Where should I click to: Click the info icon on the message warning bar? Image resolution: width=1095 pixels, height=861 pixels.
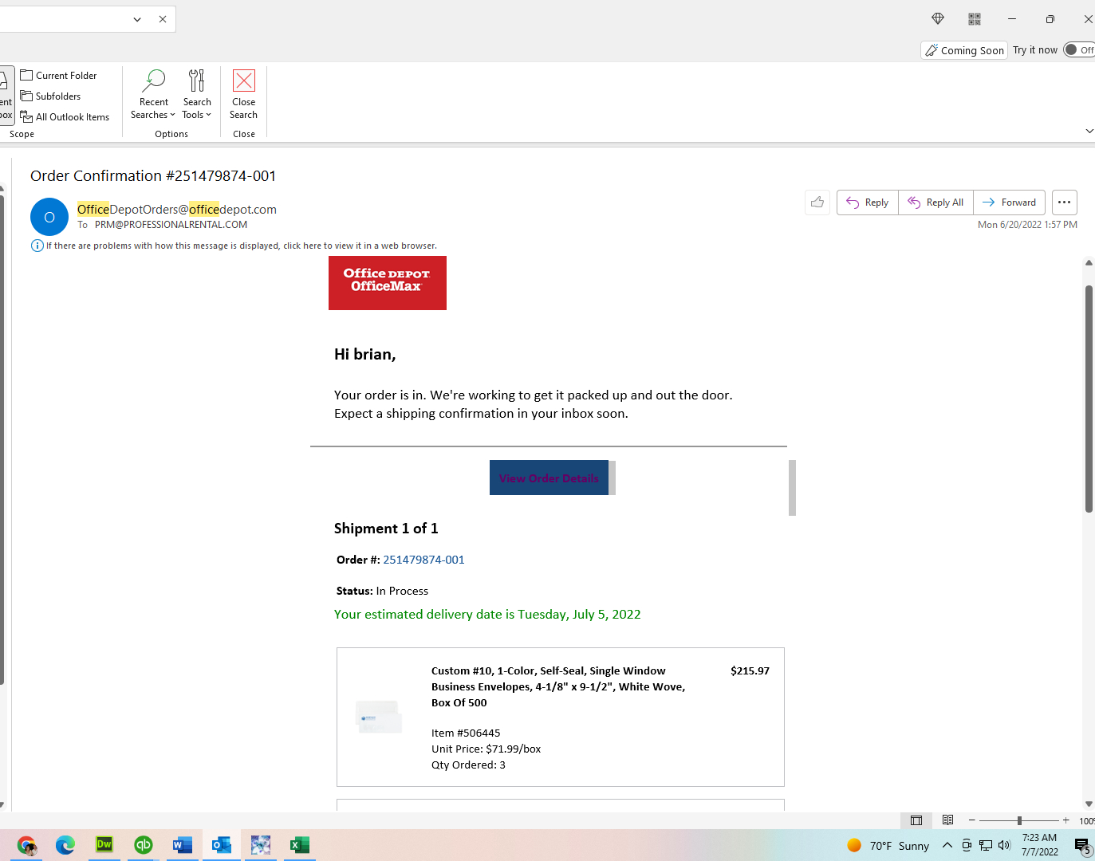pos(37,246)
